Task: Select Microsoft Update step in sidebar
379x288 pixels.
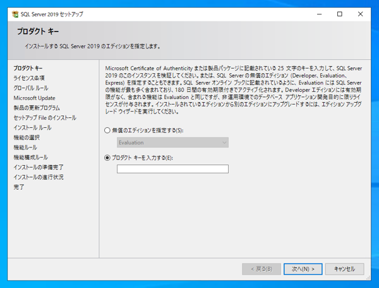Action: click(x=34, y=98)
